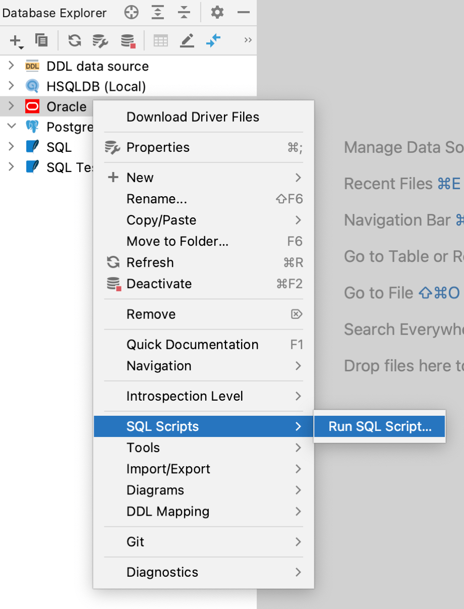
Task: Click the Expand All icon
Action: [x=158, y=13]
